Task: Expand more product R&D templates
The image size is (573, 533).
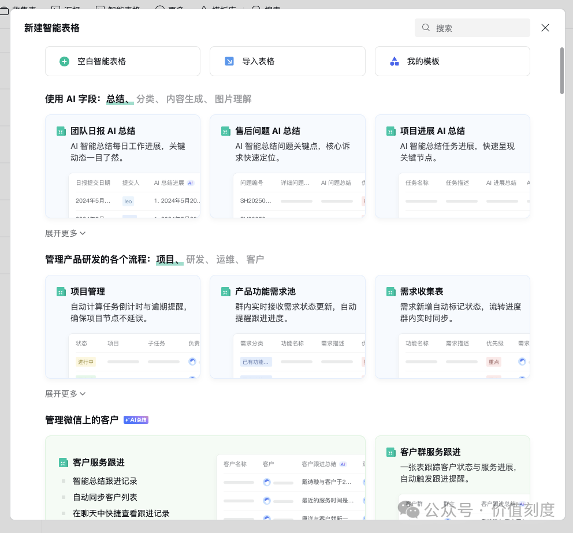Action: point(65,394)
